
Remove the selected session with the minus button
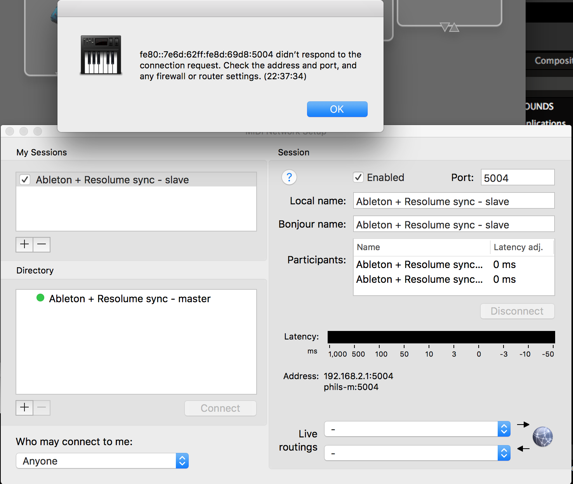coord(42,244)
